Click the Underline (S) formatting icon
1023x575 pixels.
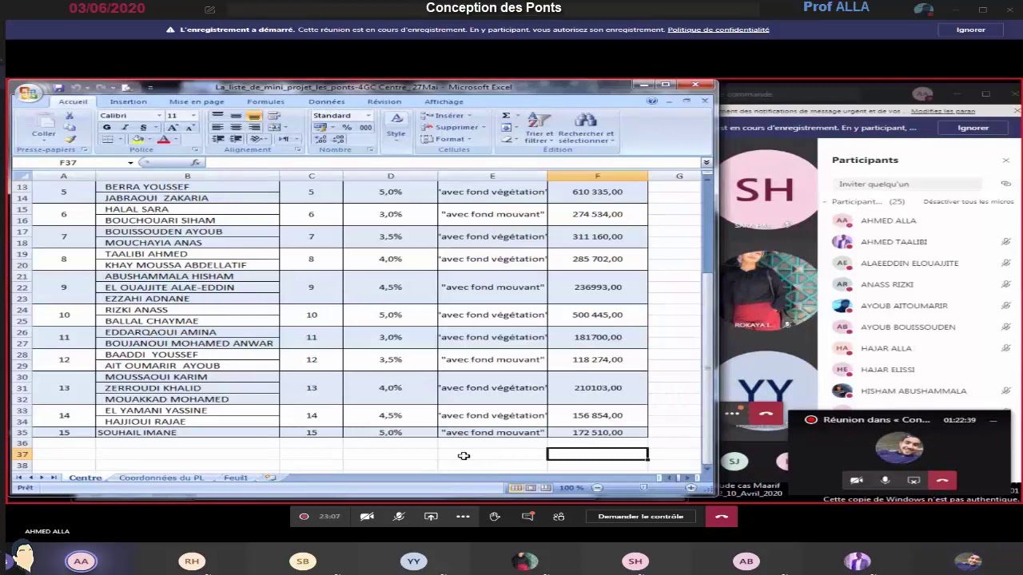point(143,128)
